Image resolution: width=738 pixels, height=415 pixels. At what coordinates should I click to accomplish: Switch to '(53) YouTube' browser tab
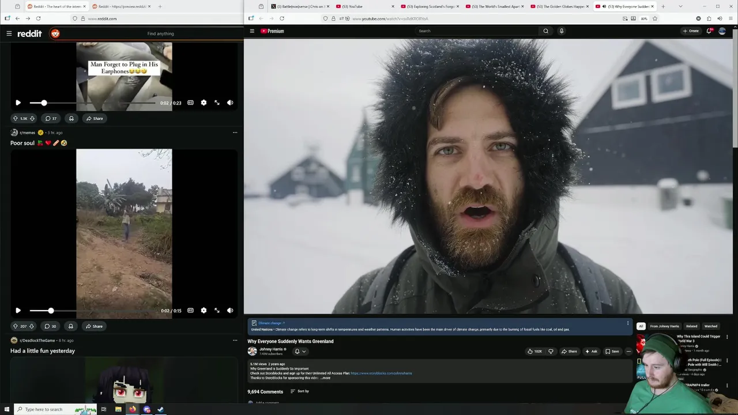(x=365, y=6)
